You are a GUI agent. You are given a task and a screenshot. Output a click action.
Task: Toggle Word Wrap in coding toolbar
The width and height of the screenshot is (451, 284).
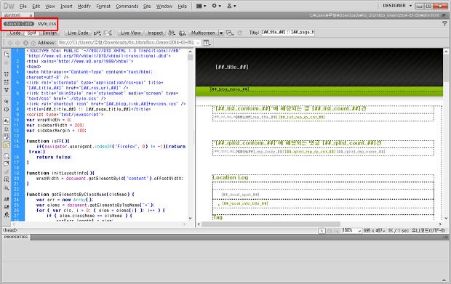(x=7, y=137)
